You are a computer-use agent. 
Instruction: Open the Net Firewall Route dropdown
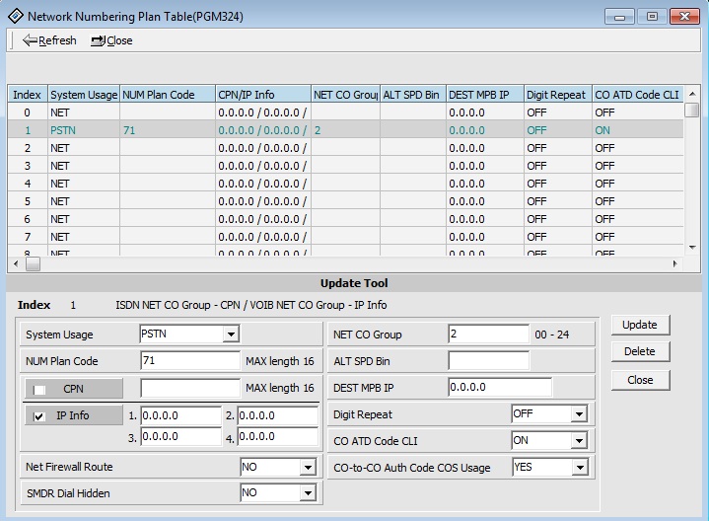(x=307, y=467)
